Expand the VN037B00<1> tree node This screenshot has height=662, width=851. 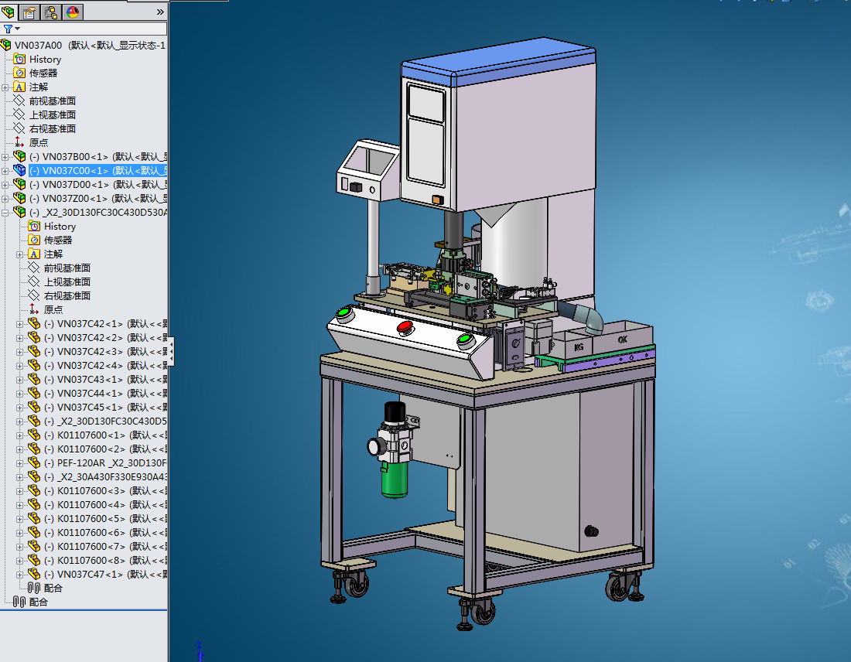point(6,156)
